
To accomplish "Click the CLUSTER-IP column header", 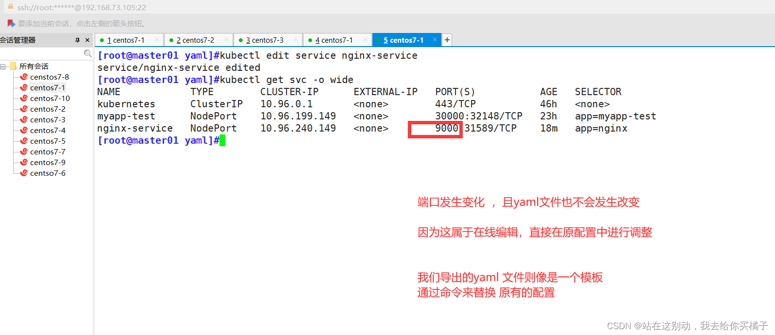I will pos(289,92).
